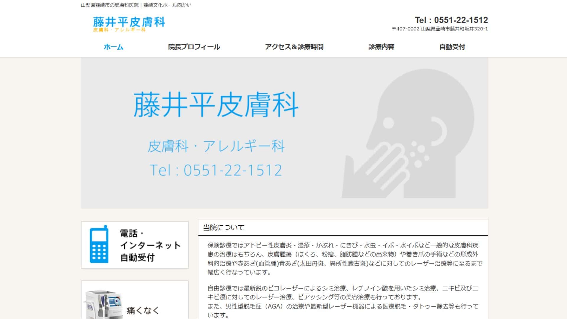The image size is (567, 319).
Task: Open アクセス＆診療時間 page
Action: 294,47
